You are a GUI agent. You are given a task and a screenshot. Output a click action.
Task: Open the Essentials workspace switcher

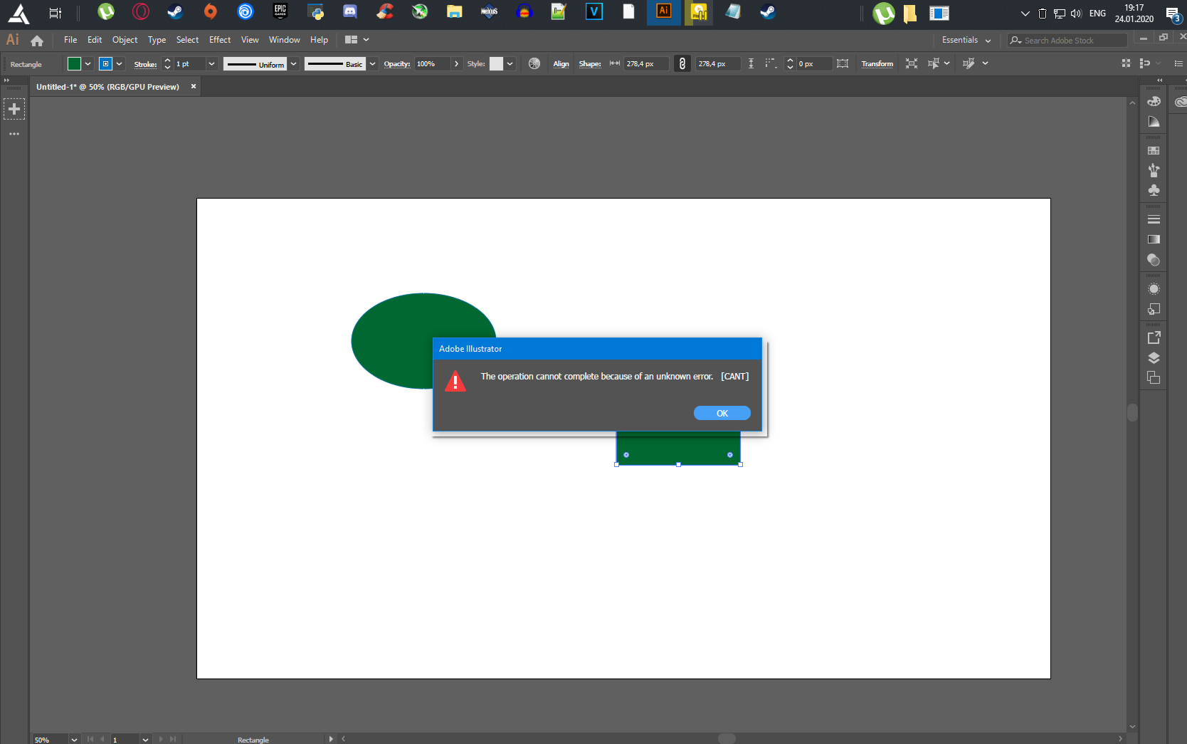[966, 40]
